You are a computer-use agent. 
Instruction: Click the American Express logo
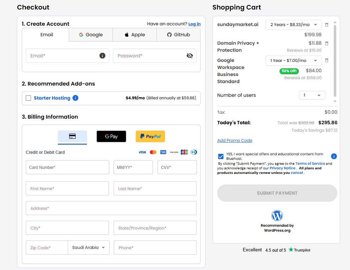pyautogui.click(x=163, y=152)
